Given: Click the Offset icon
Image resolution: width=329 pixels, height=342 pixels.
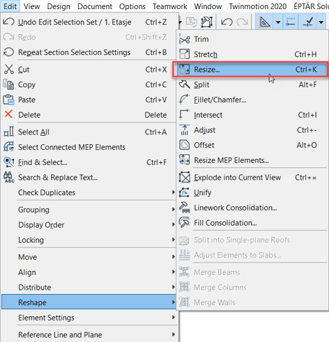Looking at the screenshot, I should [185, 145].
